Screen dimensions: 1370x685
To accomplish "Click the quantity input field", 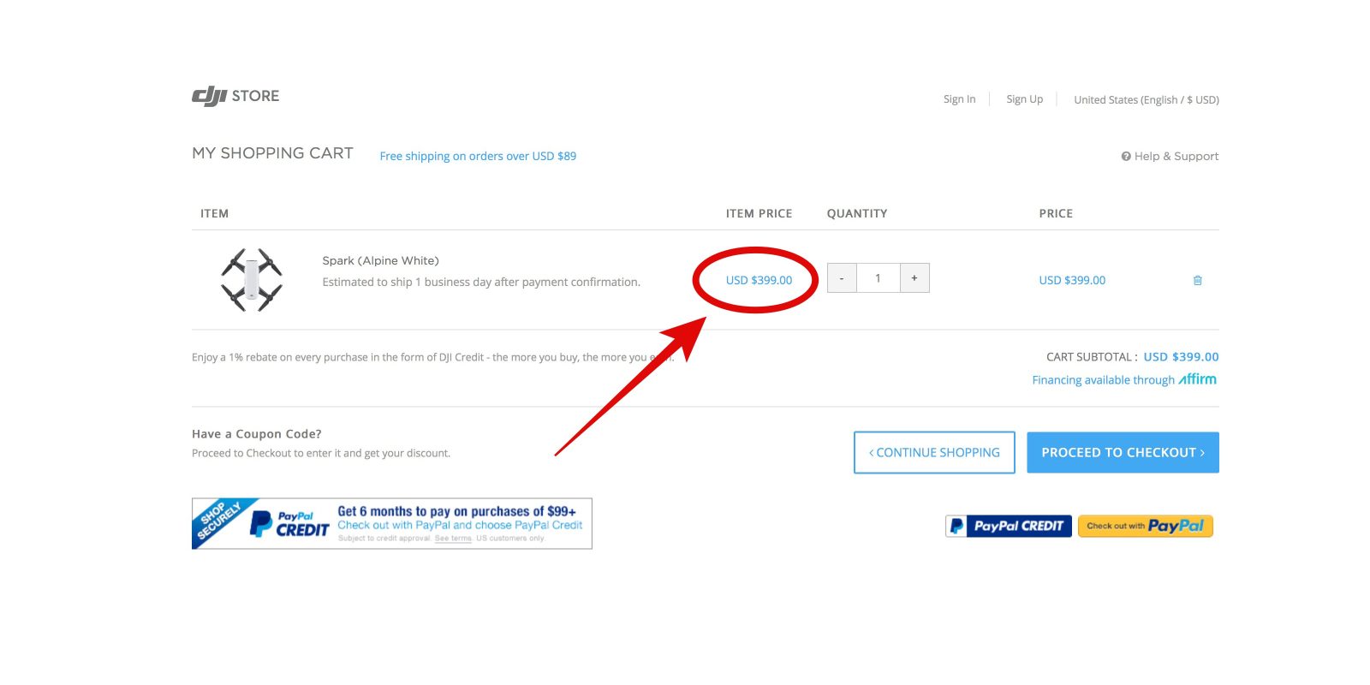I will (x=878, y=278).
